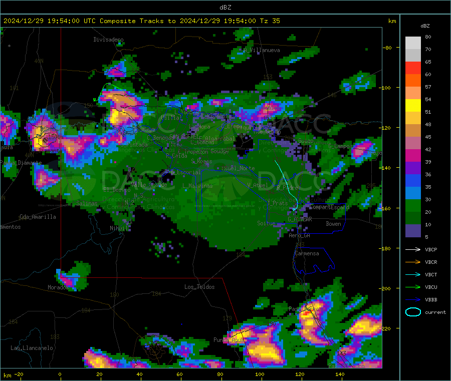Image resolution: width=451 pixels, height=381 pixels.
Task: Click the 'S_Rosas' map label
Action: coord(201,162)
